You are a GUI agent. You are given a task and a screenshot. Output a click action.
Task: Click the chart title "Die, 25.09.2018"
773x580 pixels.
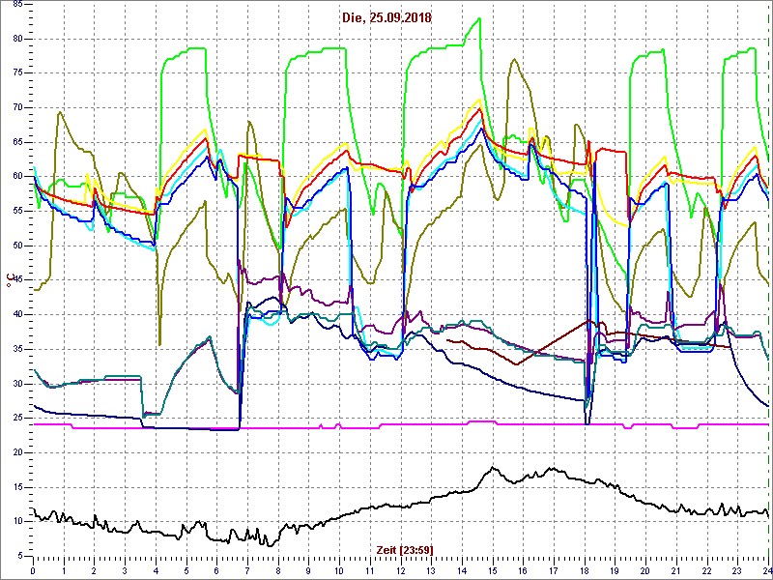386,18
